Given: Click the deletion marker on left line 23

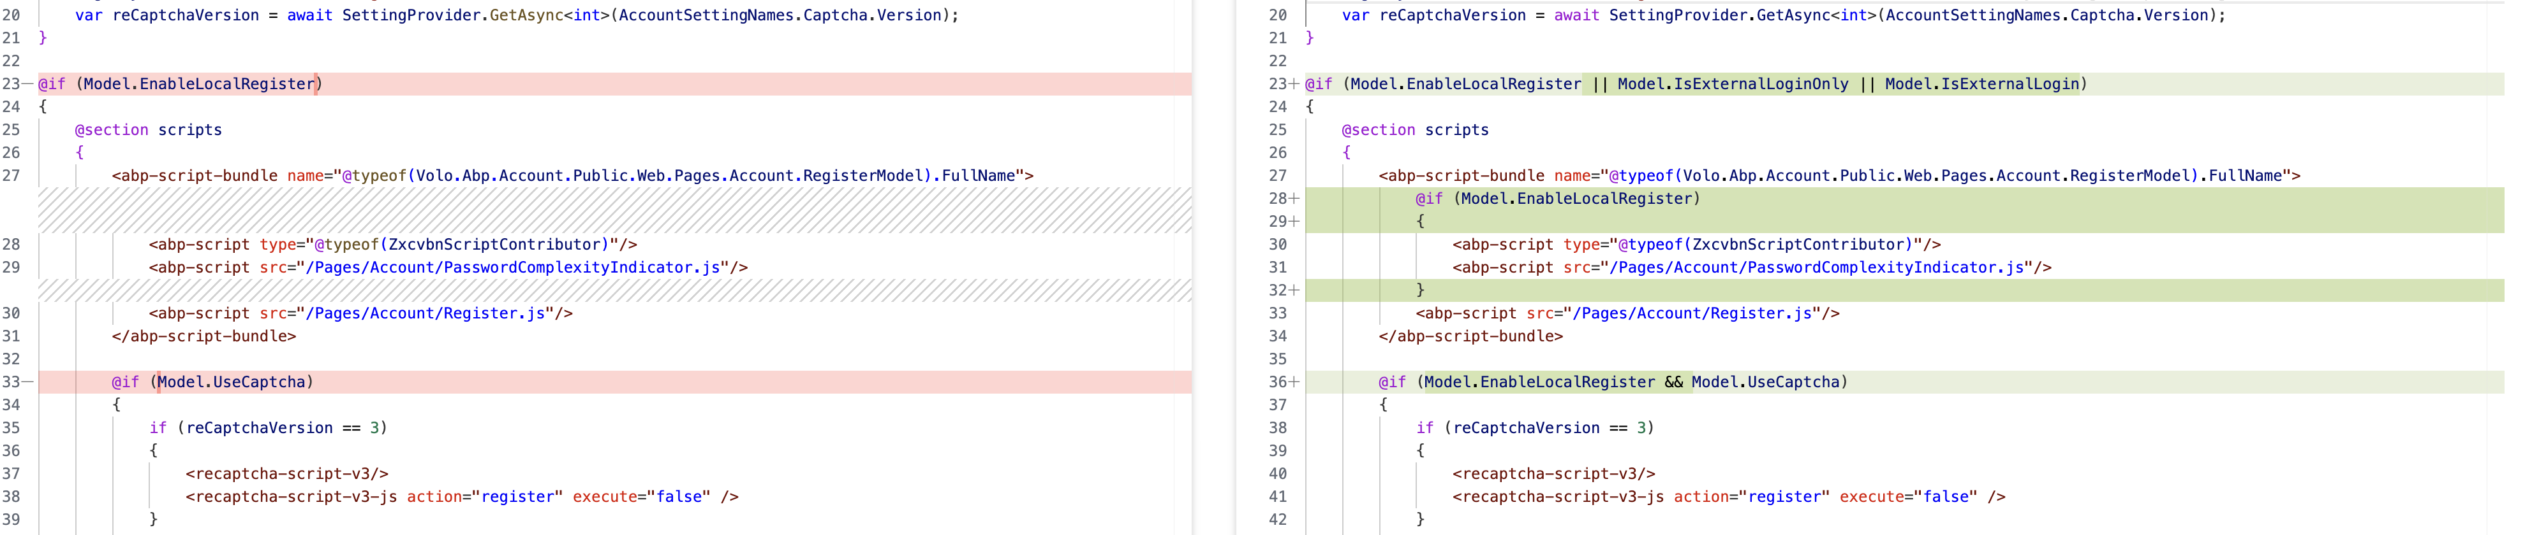Looking at the screenshot, I should [x=27, y=85].
